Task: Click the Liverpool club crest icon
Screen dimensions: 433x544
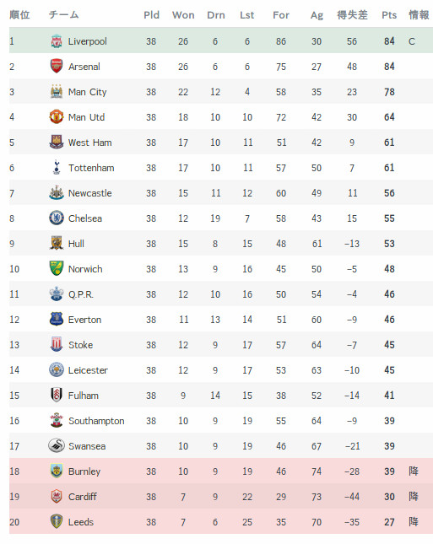Action: pyautogui.click(x=57, y=41)
